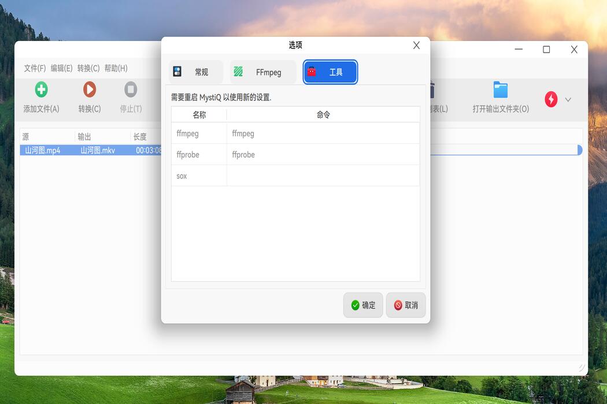
Task: Click the green Add File plus icon
Action: [40, 89]
